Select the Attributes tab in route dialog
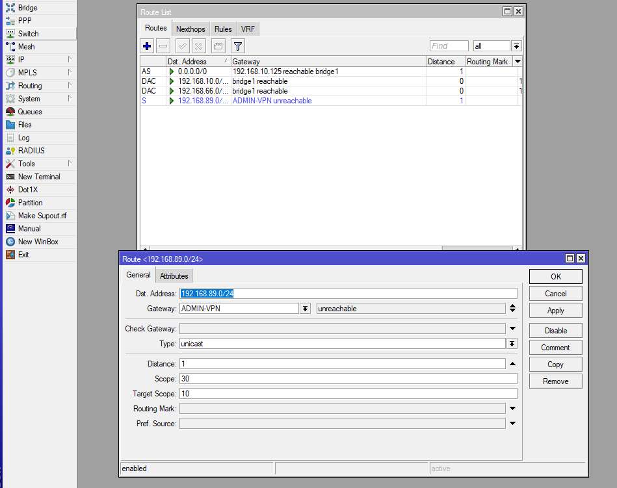This screenshot has height=488, width=617. tap(174, 276)
